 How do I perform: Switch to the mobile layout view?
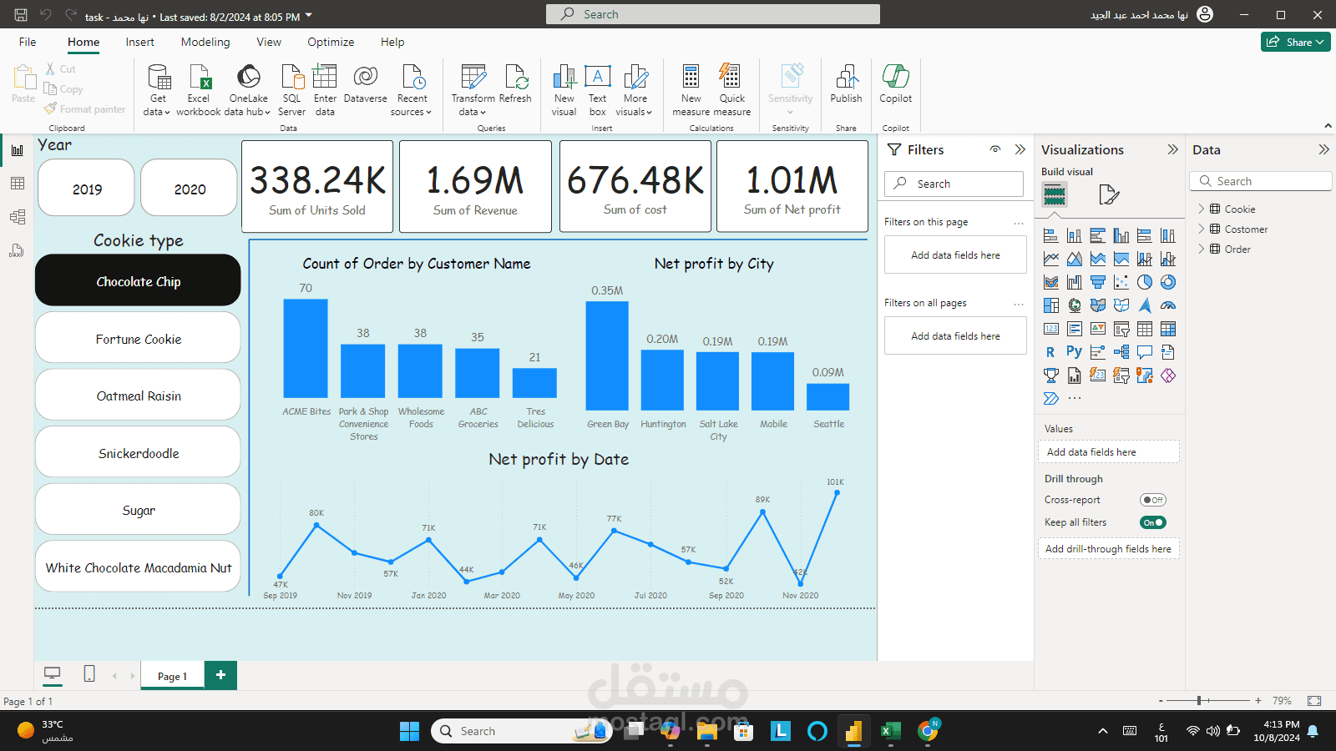tap(89, 674)
